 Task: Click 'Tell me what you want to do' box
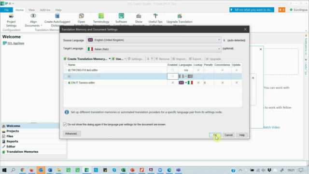[x=252, y=10]
